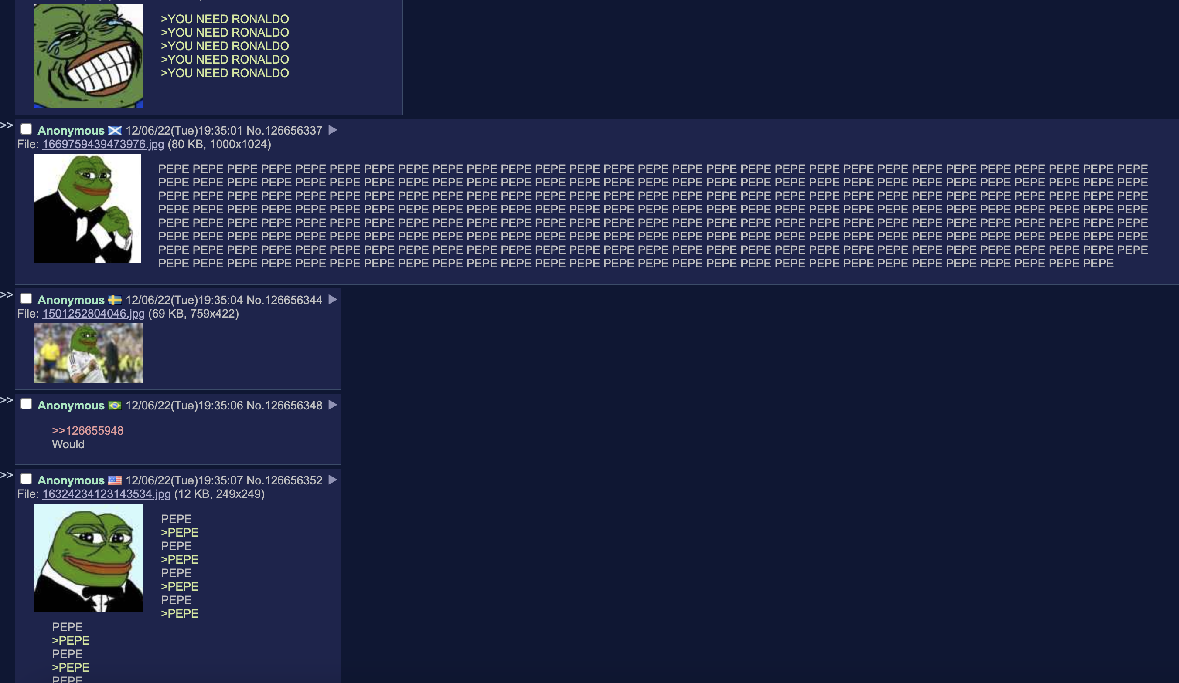
Task: Click the United States flag icon
Action: point(115,480)
